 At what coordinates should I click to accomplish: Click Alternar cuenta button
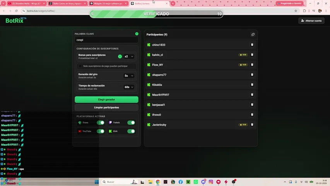311,21
